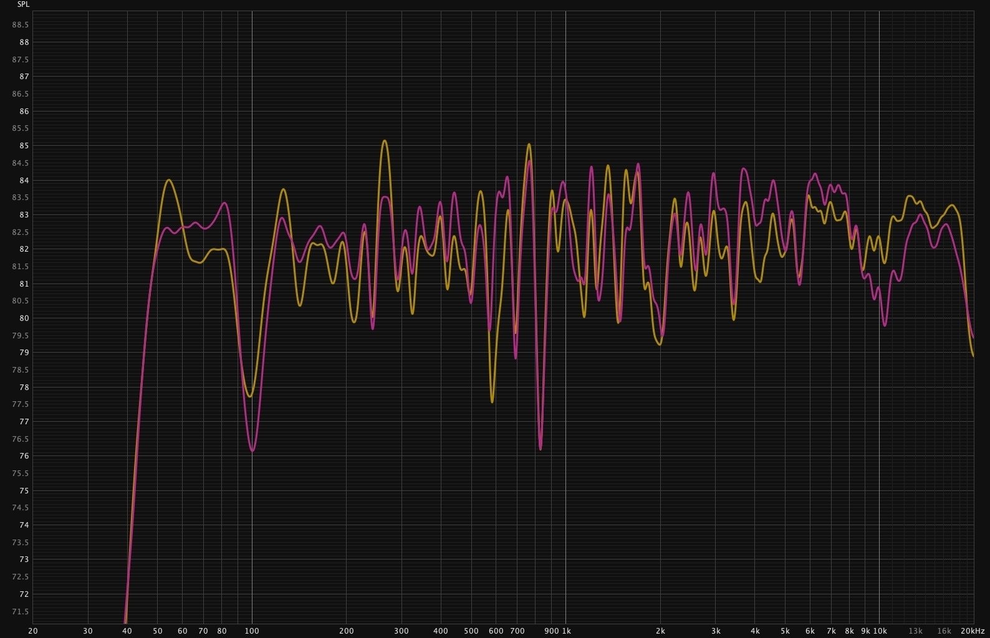Select the 83.5 tick on the SPL axis

point(21,198)
